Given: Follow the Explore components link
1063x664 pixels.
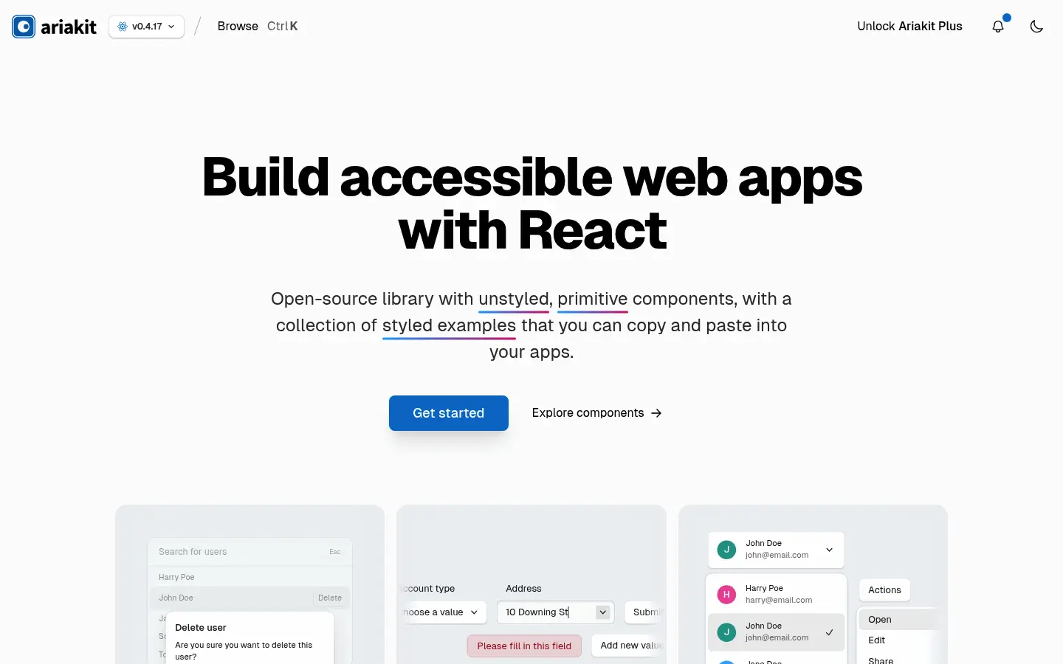Looking at the screenshot, I should click(596, 413).
